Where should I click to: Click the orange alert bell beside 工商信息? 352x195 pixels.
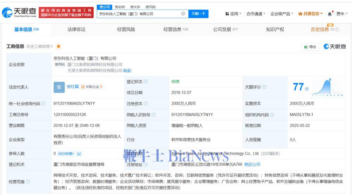point(58,46)
